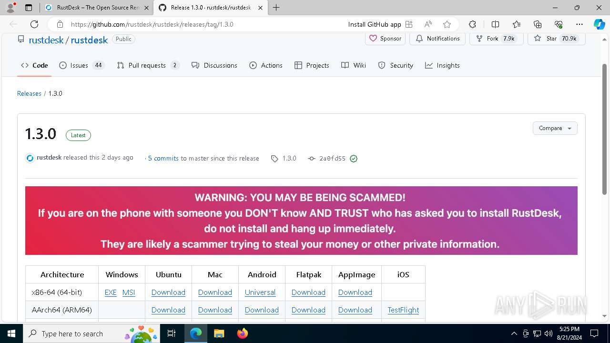Screen dimensions: 610x343
Task: Open Copilot sidebar icon
Action: 599,24
